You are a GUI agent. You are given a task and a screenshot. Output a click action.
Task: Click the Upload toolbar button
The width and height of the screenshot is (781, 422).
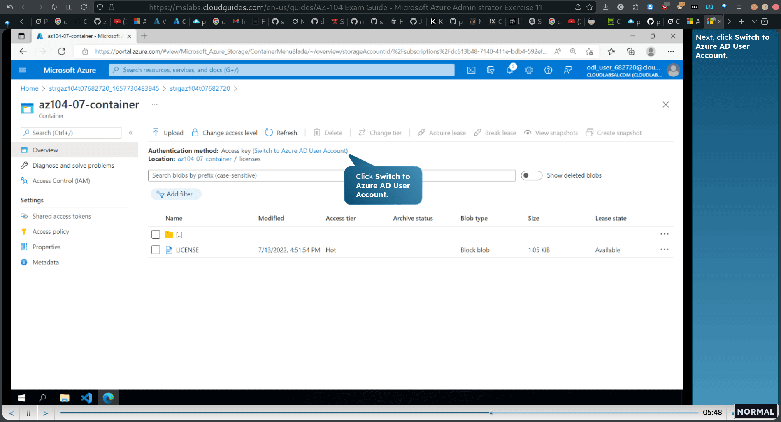[x=168, y=133]
